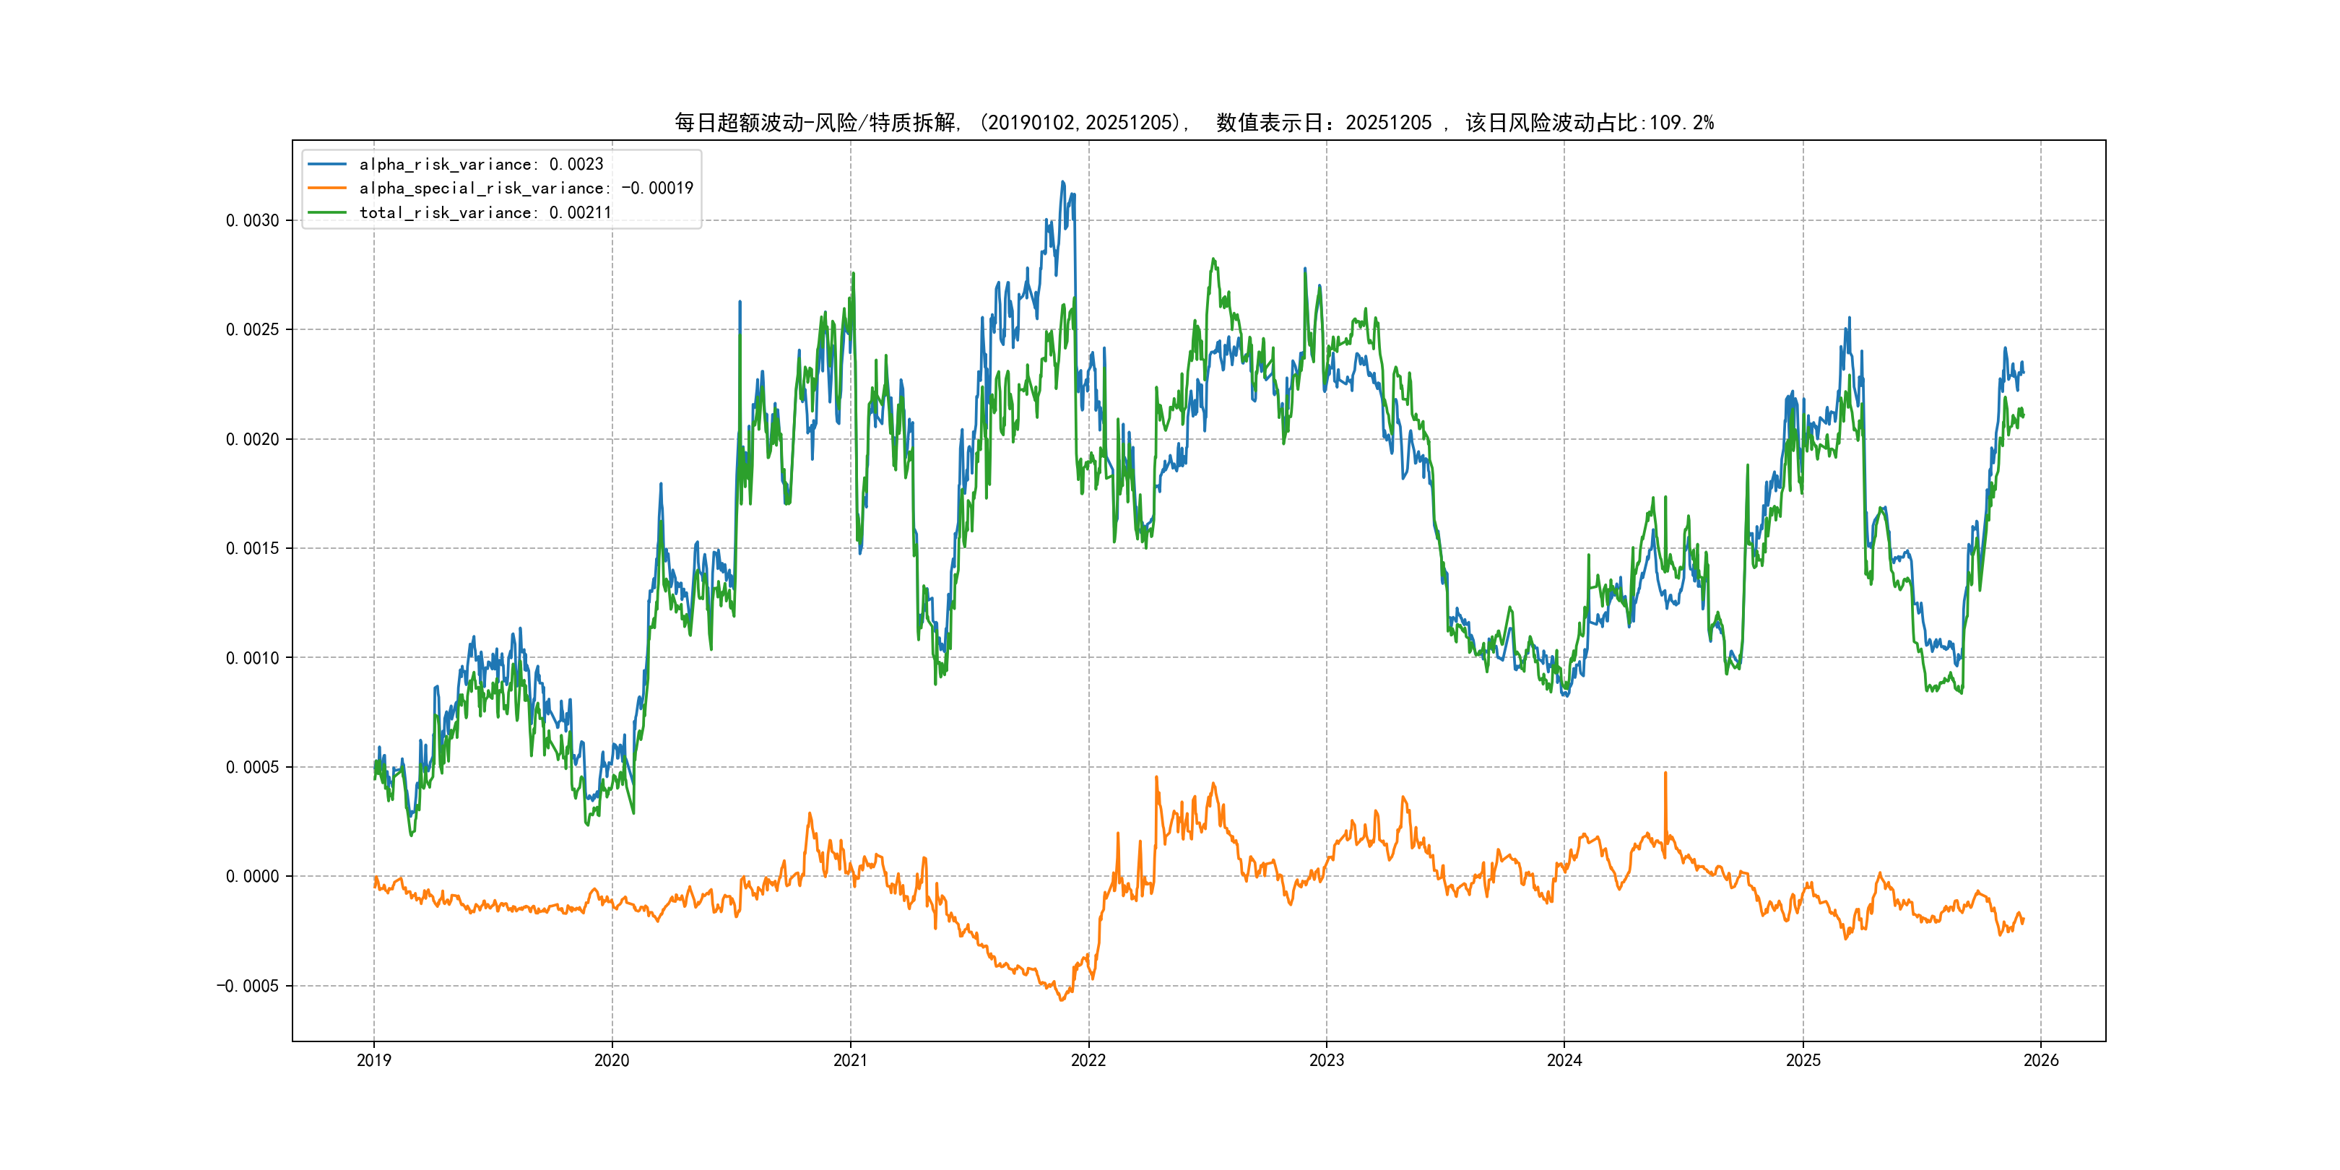Click the 2025 x-axis tick label
This screenshot has height=1170, width=2340.
(1803, 1060)
